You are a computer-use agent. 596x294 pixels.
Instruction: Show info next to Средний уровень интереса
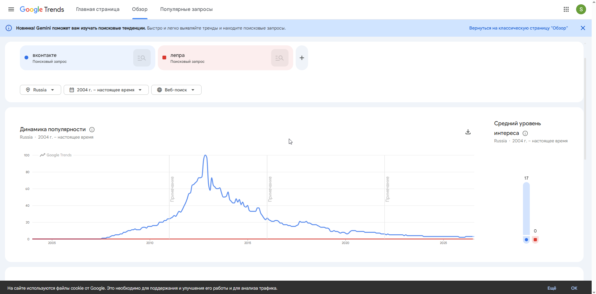[525, 133]
